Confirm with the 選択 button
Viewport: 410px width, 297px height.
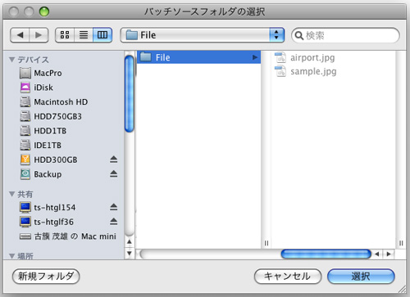click(x=361, y=277)
